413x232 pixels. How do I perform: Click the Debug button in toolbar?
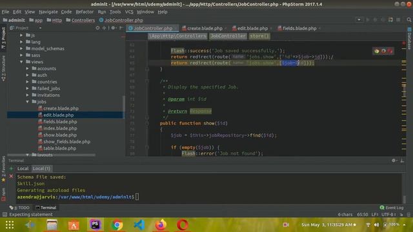click(x=376, y=20)
